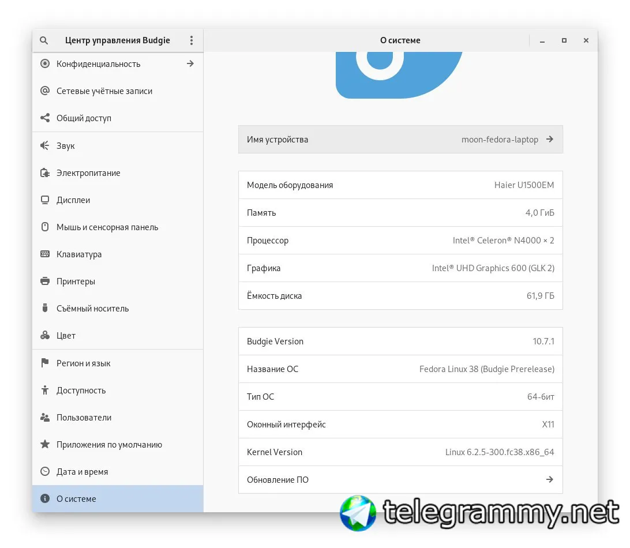Open Принтеры panel
This screenshot has width=630, height=548.
tap(118, 281)
